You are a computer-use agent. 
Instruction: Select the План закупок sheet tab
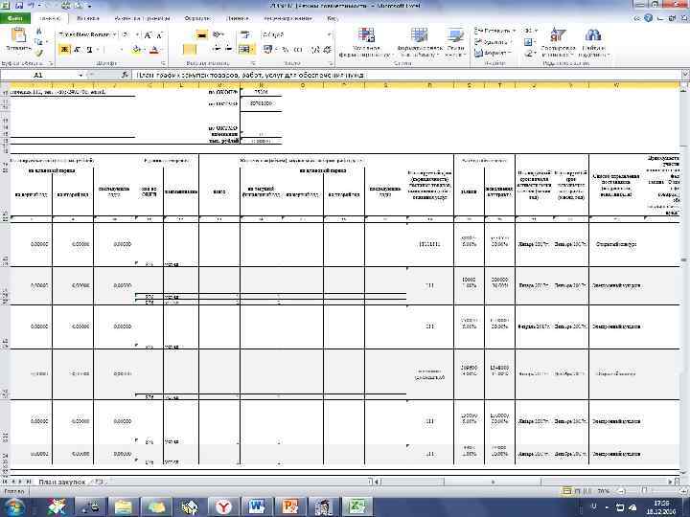(x=61, y=482)
